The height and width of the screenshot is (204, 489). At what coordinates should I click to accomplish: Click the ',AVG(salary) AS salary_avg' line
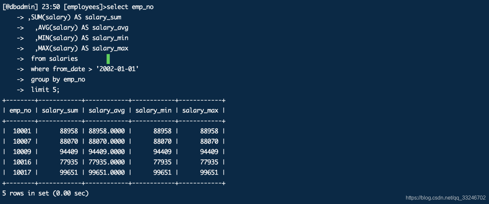point(82,28)
